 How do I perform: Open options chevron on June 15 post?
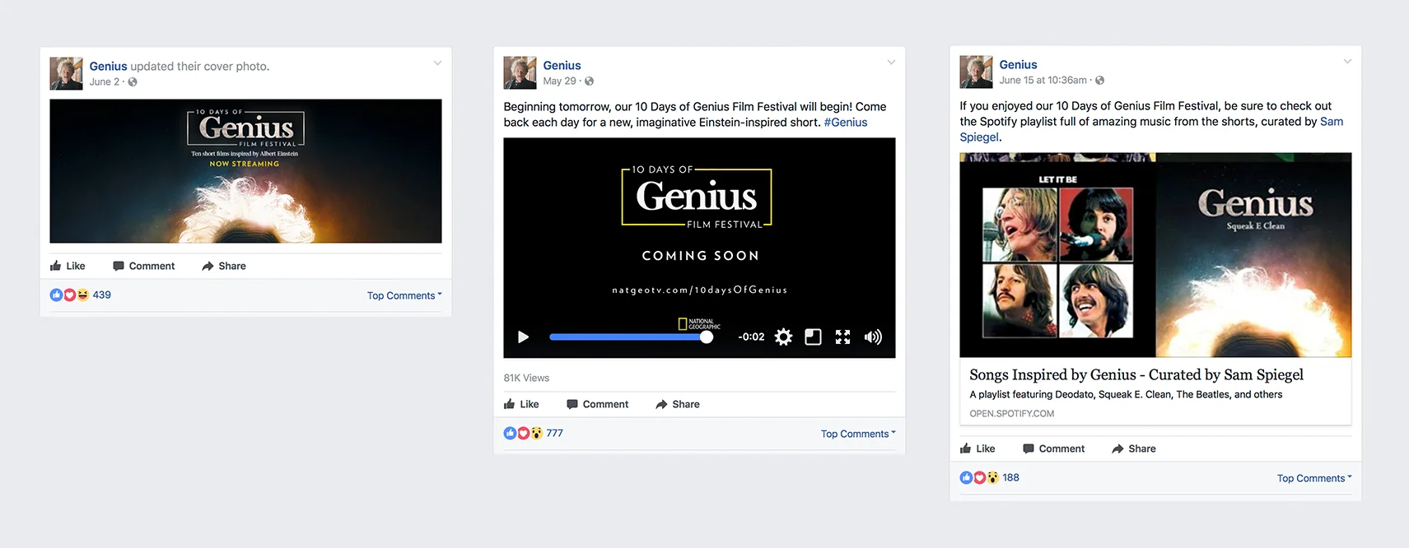point(1347,61)
